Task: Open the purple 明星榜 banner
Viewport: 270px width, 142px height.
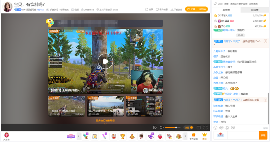Action: [71, 136]
